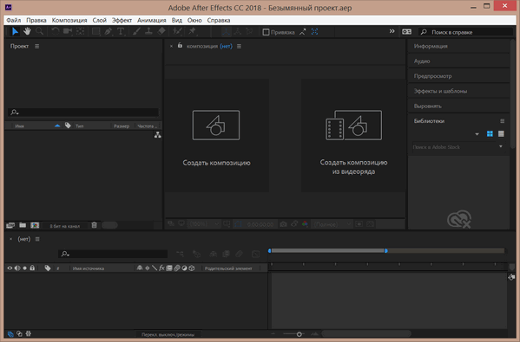Click the Local Axis mode icon
Image resolution: width=520 pixels, height=342 pixels.
click(x=227, y=32)
